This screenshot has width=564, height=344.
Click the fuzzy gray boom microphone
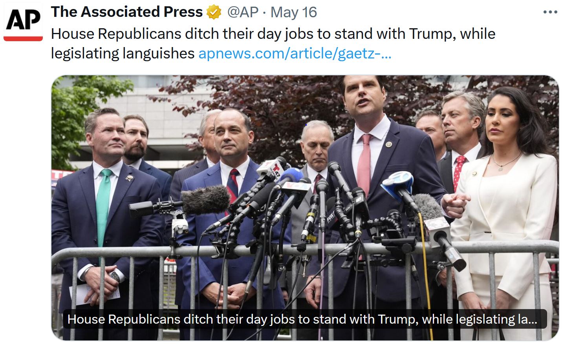(205, 199)
